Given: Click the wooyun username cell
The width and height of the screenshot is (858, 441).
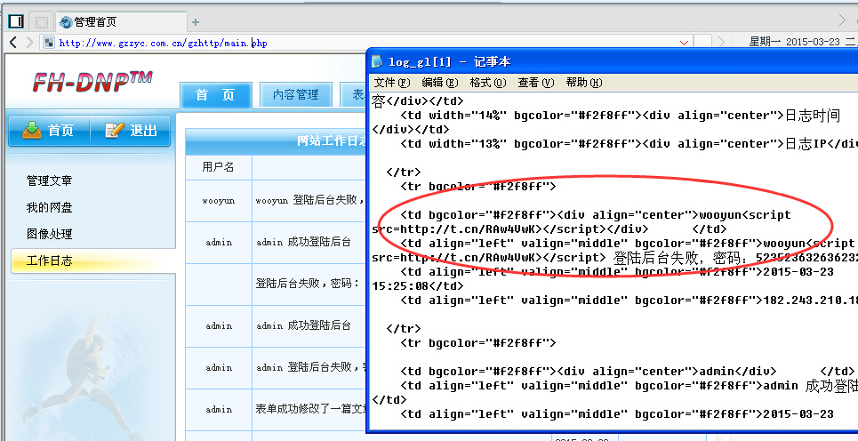Looking at the screenshot, I should pyautogui.click(x=219, y=201).
